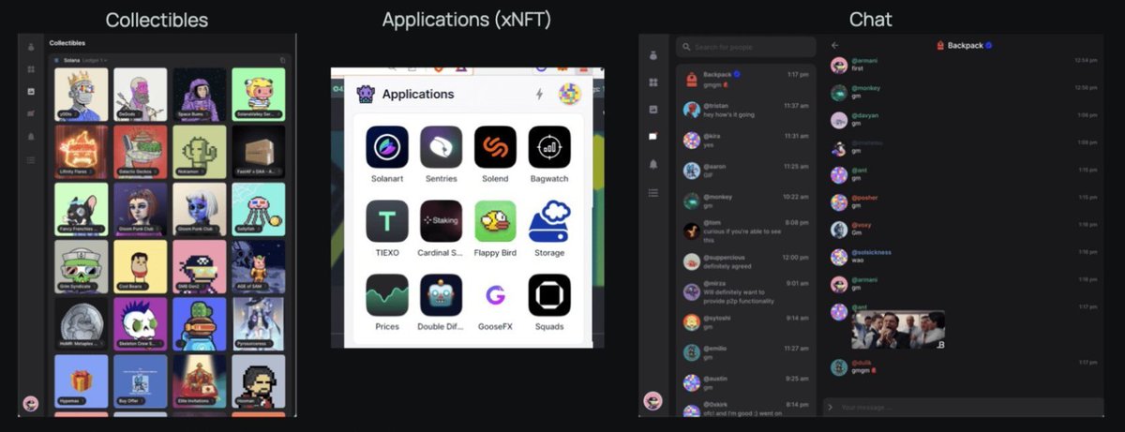
Task: Click the Your message input box
Action: [x=963, y=407]
